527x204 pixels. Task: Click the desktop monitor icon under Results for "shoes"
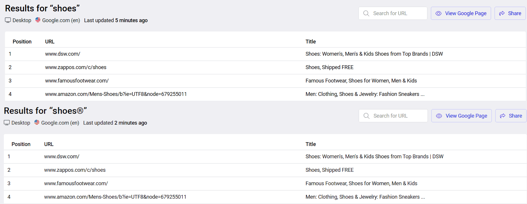[x=8, y=20]
